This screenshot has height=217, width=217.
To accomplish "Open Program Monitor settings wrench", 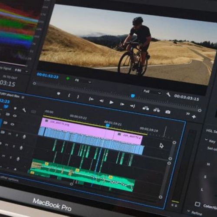I will pyautogui.click(x=168, y=95).
